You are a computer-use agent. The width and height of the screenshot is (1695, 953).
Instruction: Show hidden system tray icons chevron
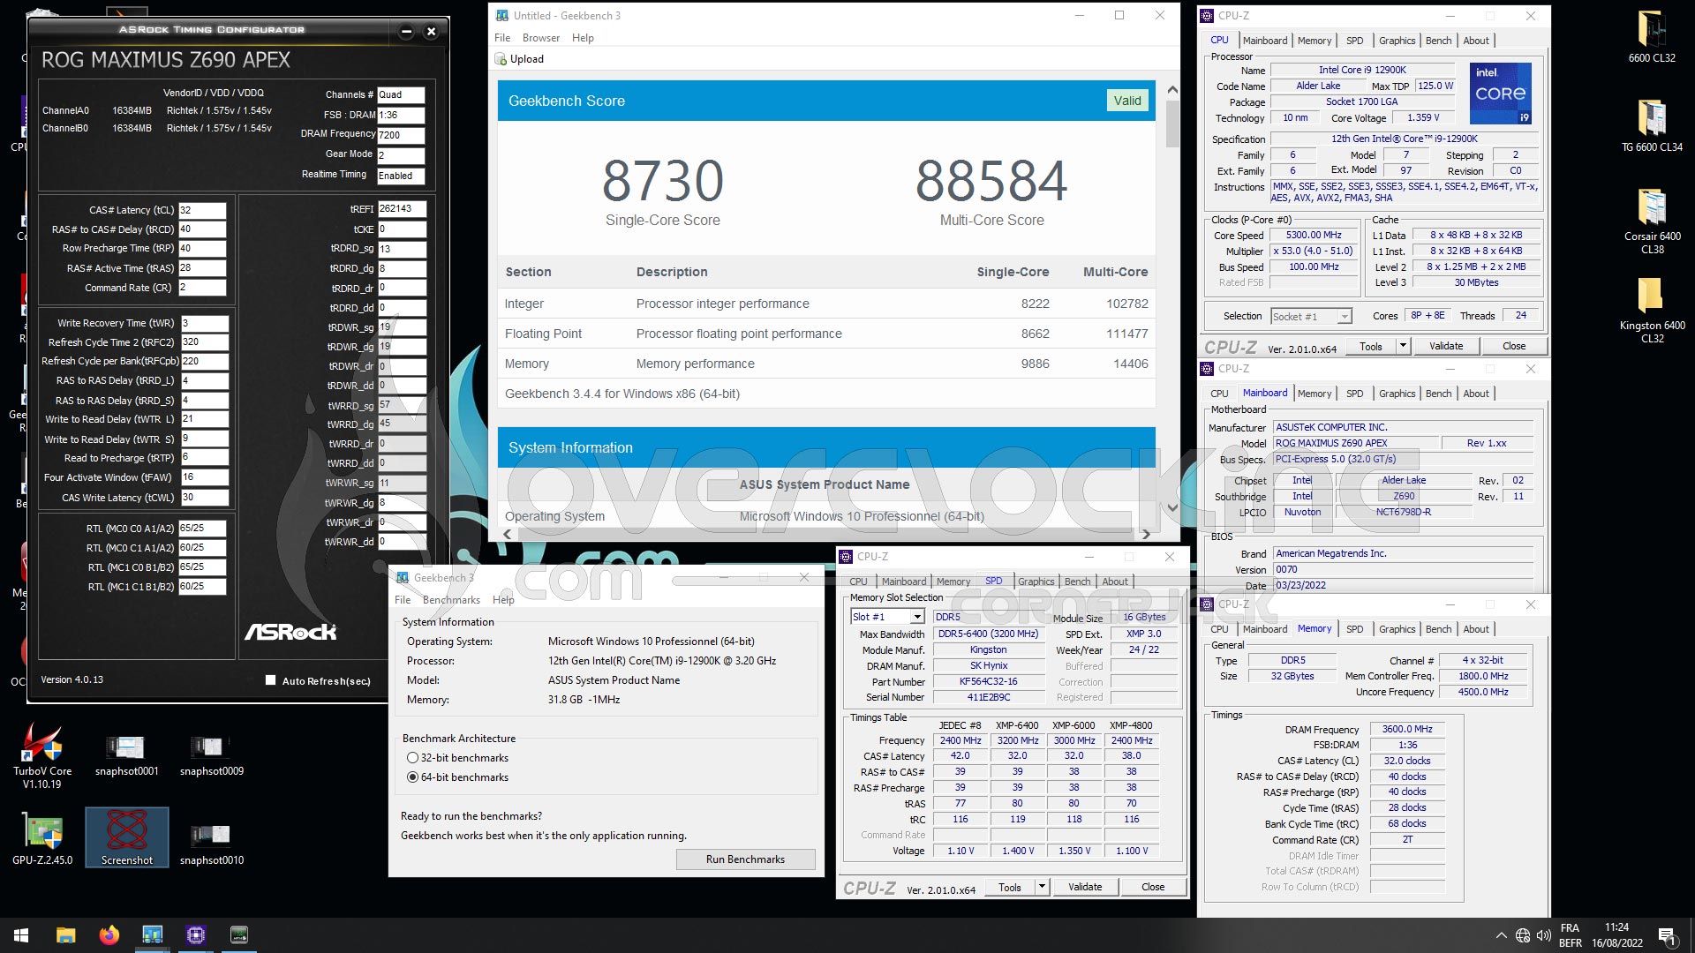point(1502,935)
